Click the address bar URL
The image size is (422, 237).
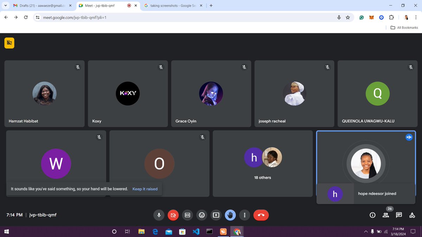pos(75,17)
